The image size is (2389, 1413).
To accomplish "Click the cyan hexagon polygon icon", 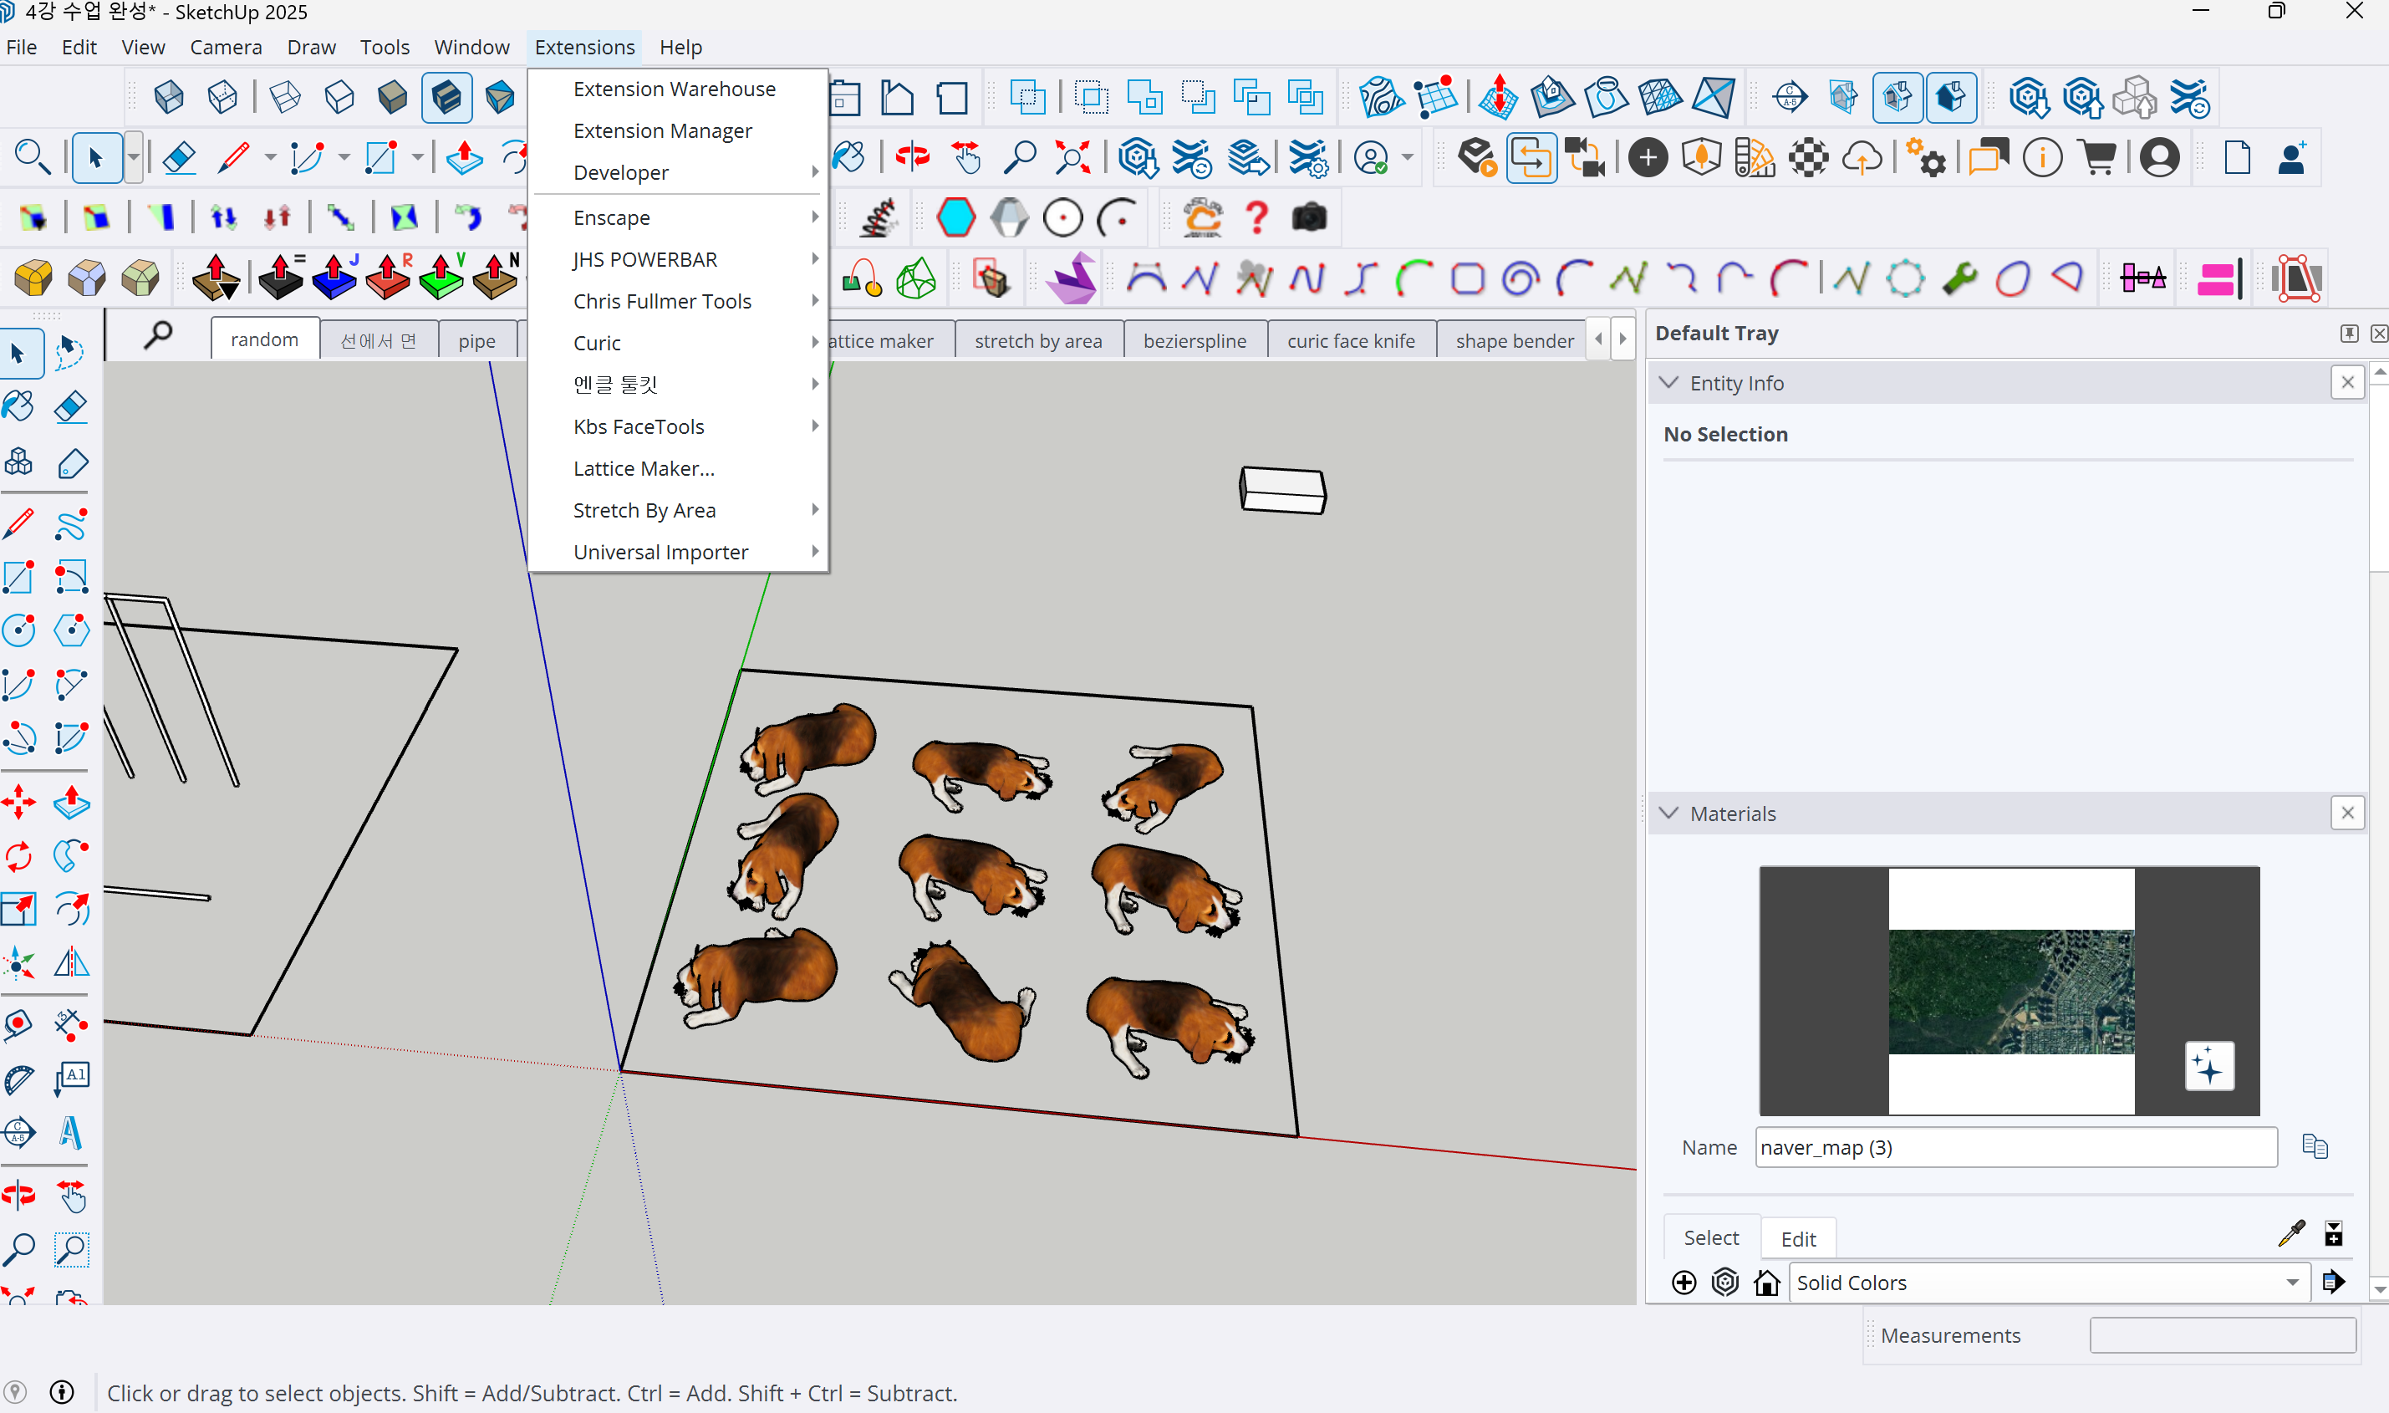I will [955, 218].
